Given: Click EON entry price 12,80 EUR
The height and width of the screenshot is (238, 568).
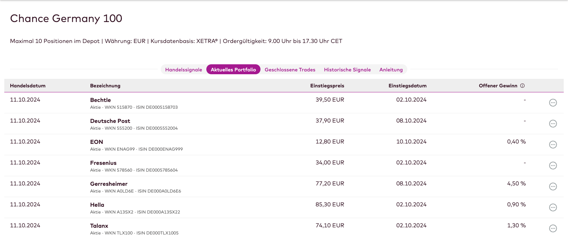Looking at the screenshot, I should pos(330,142).
